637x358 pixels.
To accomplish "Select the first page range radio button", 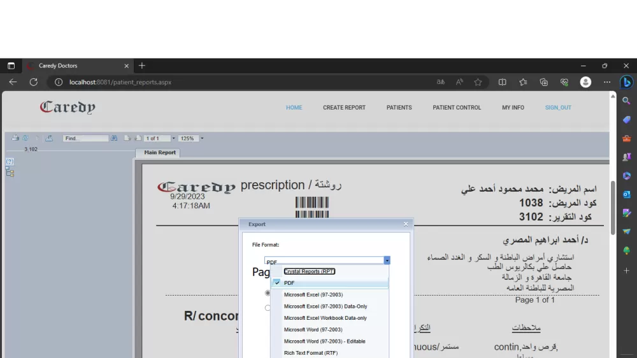I will click(x=268, y=293).
